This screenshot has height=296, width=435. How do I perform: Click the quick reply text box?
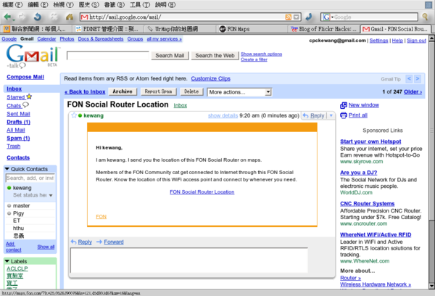[x=189, y=260]
